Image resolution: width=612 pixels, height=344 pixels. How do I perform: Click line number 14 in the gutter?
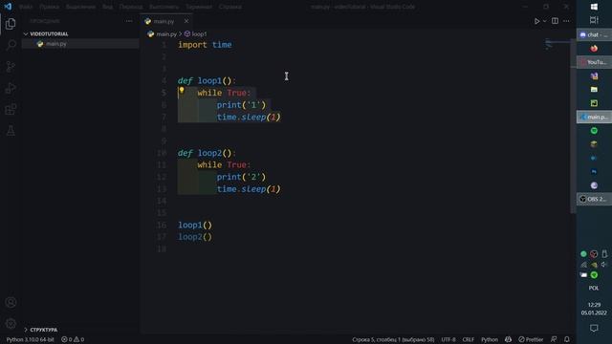coord(162,201)
